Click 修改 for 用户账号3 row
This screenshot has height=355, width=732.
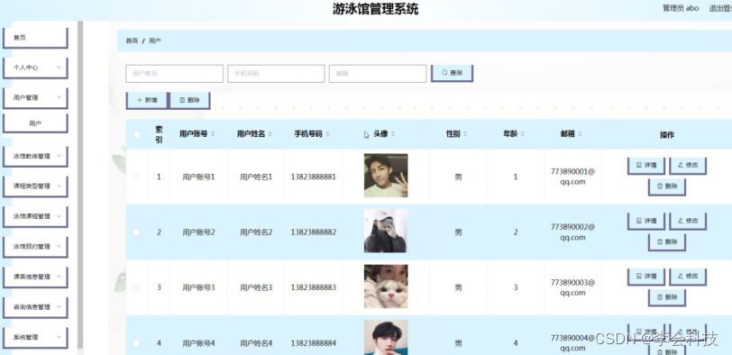[688, 277]
